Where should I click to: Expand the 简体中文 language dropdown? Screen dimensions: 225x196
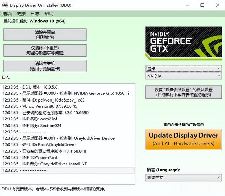click(x=184, y=178)
